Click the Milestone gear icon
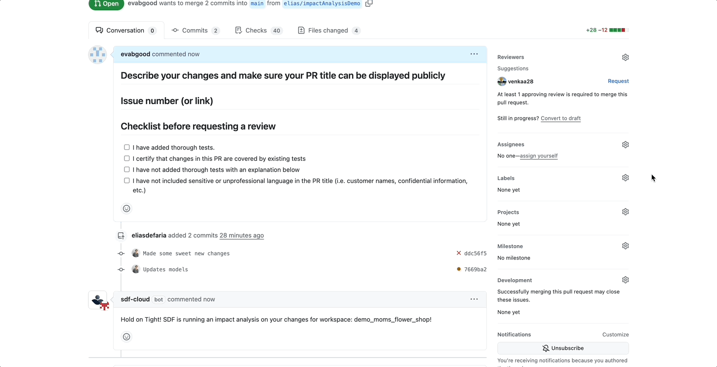Image resolution: width=717 pixels, height=367 pixels. point(625,246)
